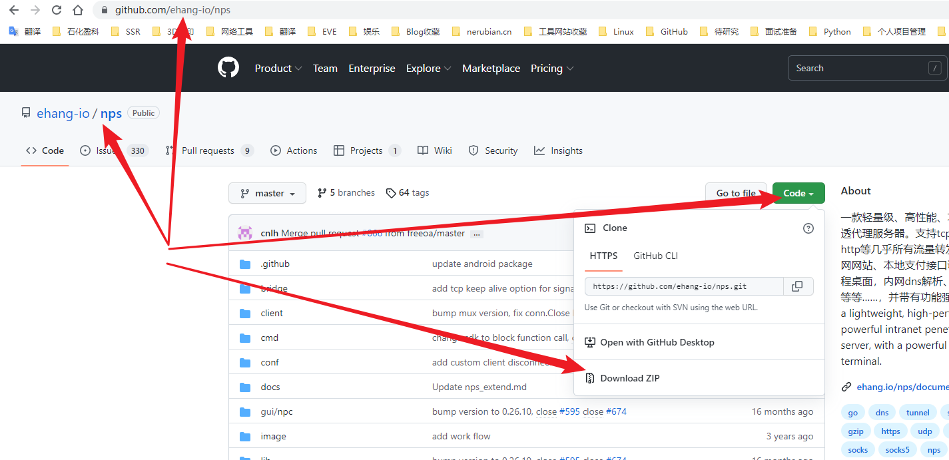949x460 pixels.
Task: Click the Go to file button
Action: click(736, 193)
